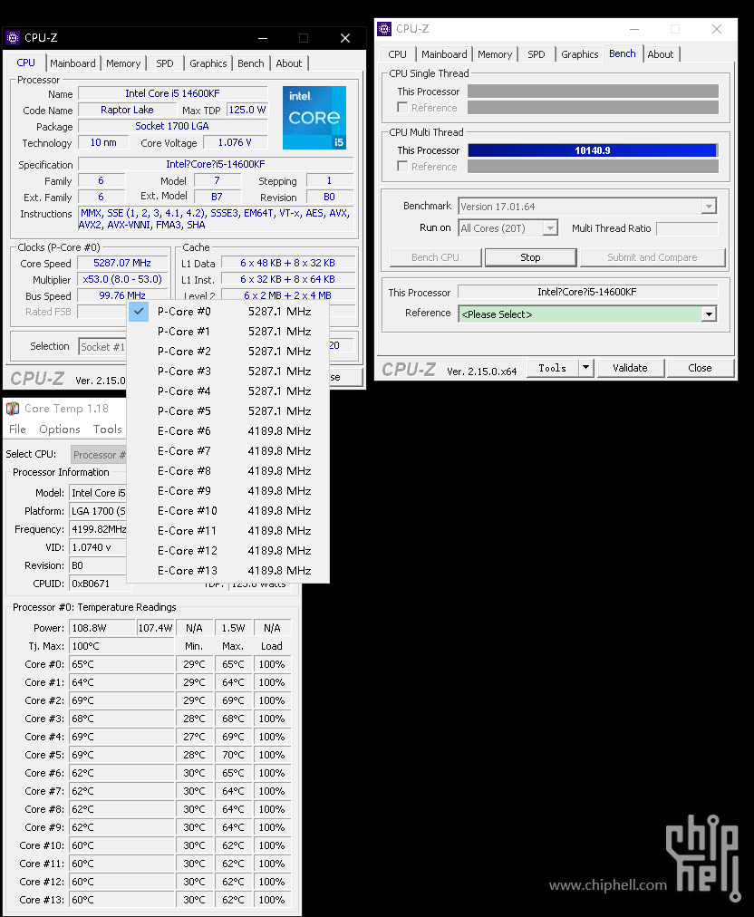
Task: Click CPU-Z app icon in right window title bar
Action: point(384,29)
